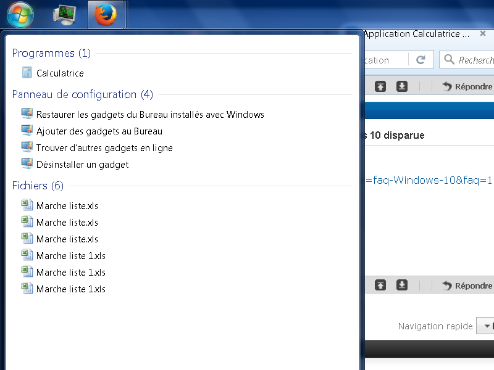Jump to page bottom using upper arrow icon
The width and height of the screenshot is (494, 370).
402,86
